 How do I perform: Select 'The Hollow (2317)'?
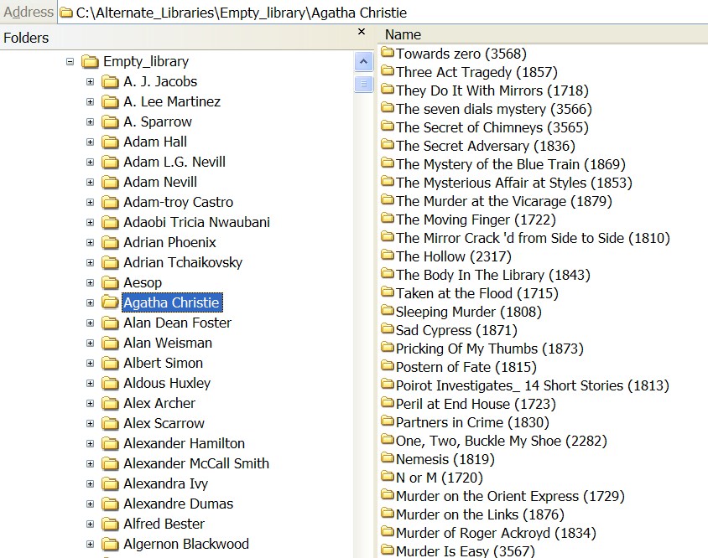pyautogui.click(x=453, y=256)
